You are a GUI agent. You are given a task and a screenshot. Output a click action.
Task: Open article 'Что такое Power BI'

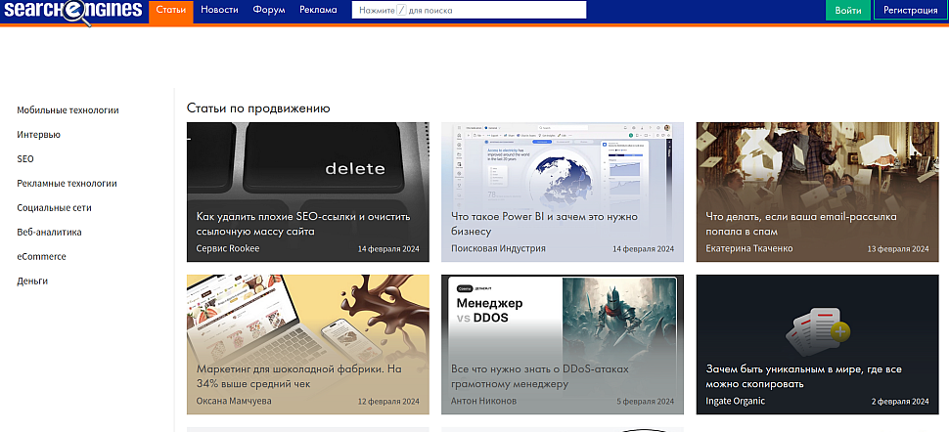[x=545, y=224]
